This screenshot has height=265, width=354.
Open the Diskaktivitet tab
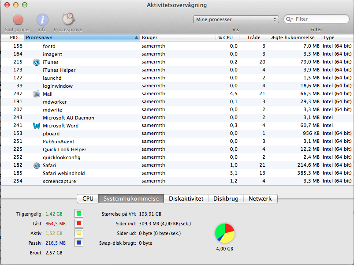pos(186,198)
